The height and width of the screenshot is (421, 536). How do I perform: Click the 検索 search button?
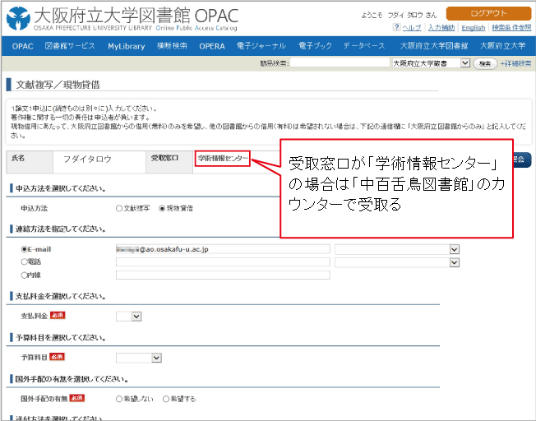(x=485, y=62)
